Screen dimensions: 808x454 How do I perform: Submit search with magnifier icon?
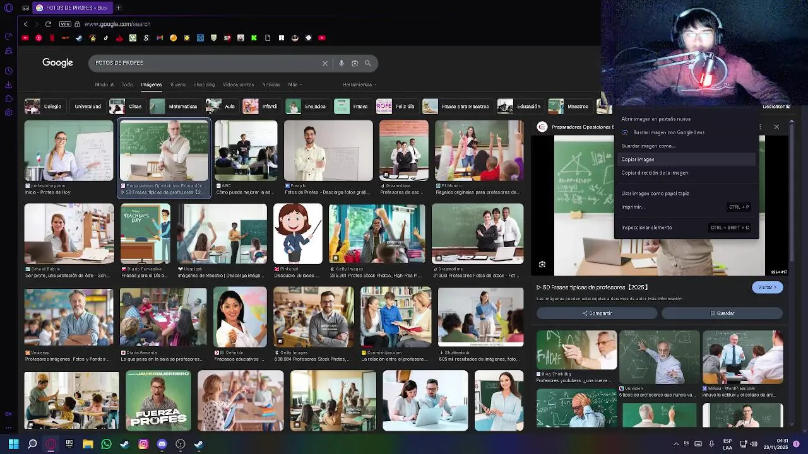click(368, 63)
